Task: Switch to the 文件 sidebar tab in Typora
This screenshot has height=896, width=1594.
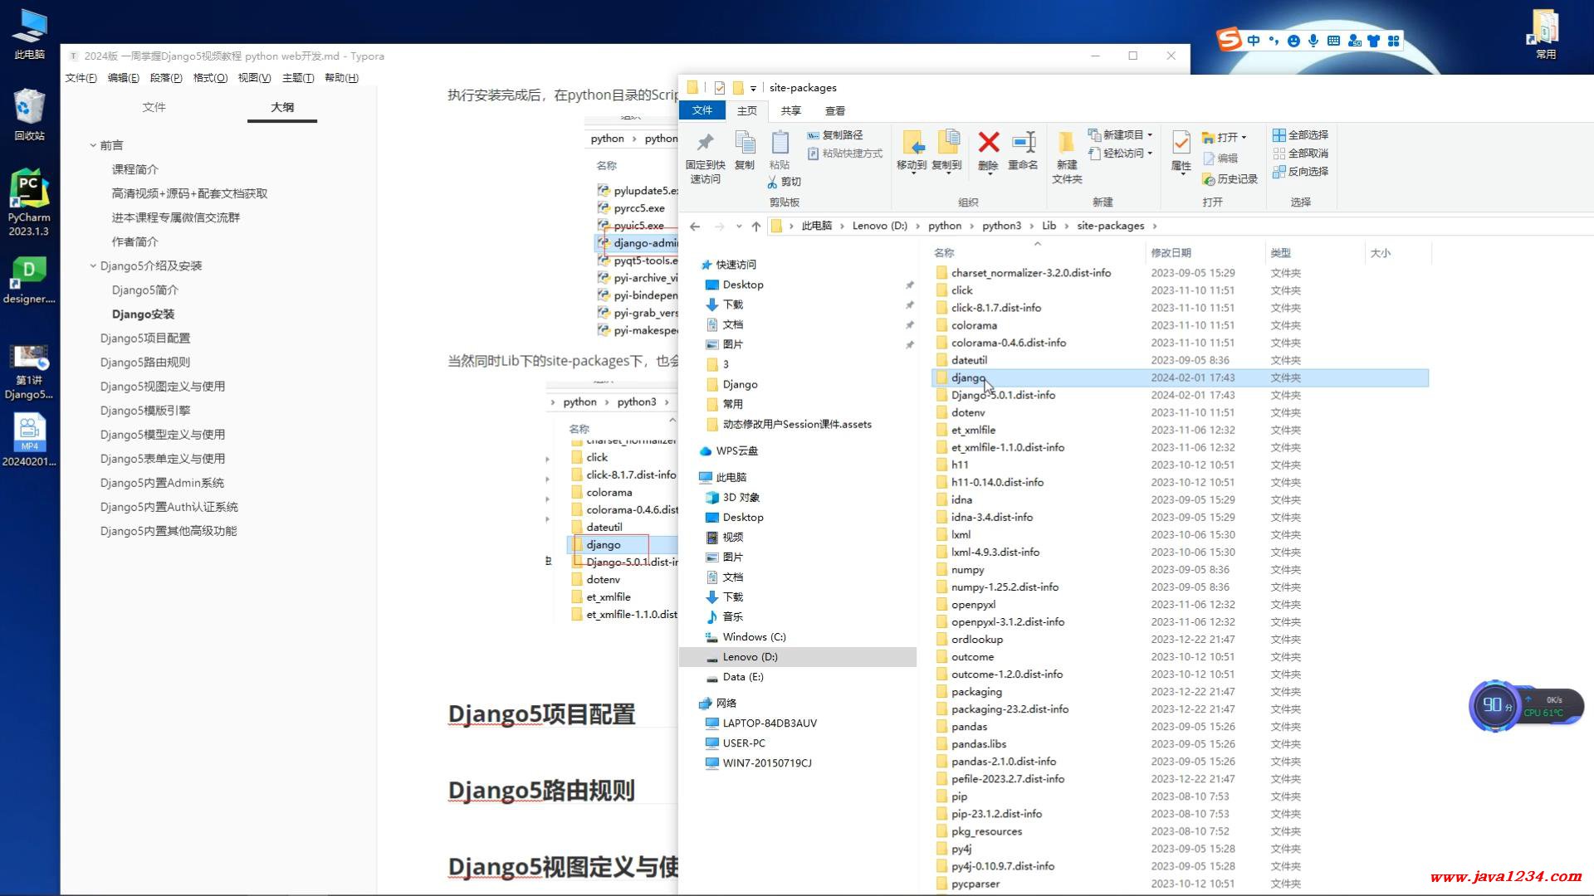Action: [154, 107]
